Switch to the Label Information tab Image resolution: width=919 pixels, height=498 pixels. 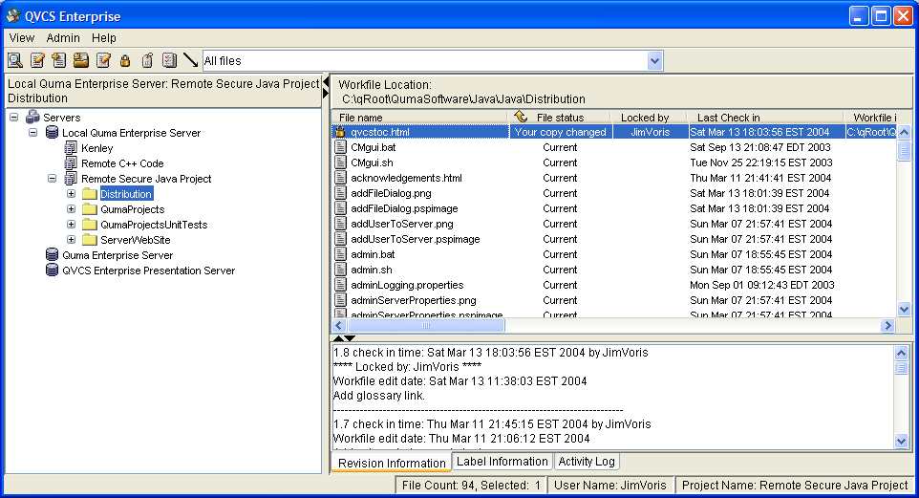pyautogui.click(x=502, y=461)
